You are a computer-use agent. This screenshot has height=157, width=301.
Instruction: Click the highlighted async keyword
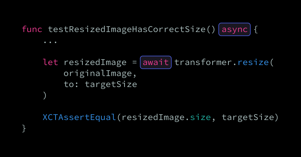tap(235, 29)
